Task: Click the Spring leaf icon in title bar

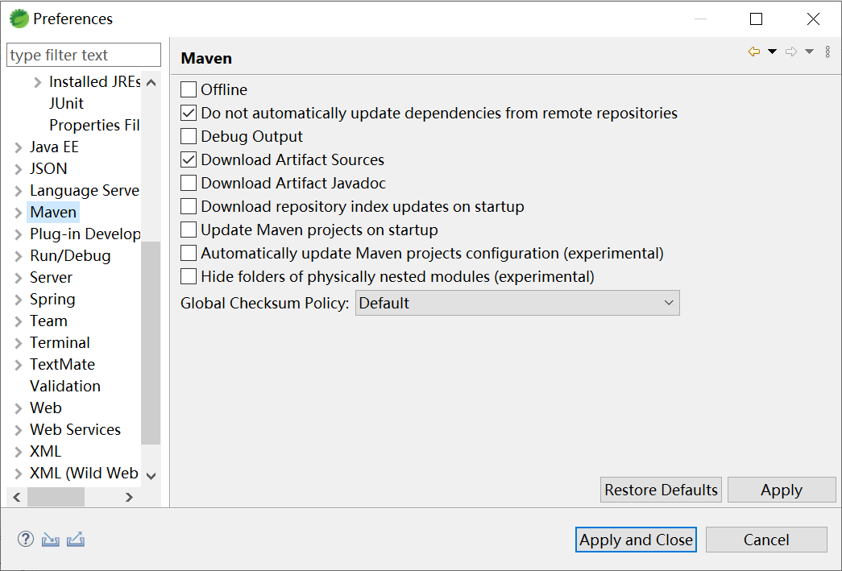Action: pyautogui.click(x=19, y=19)
